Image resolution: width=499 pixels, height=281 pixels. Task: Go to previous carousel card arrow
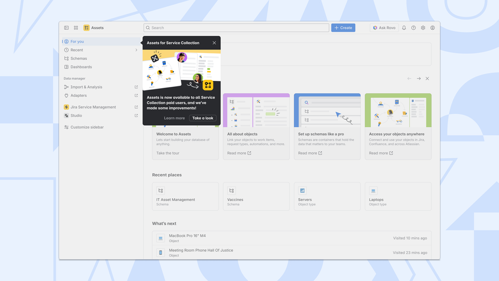point(410,78)
